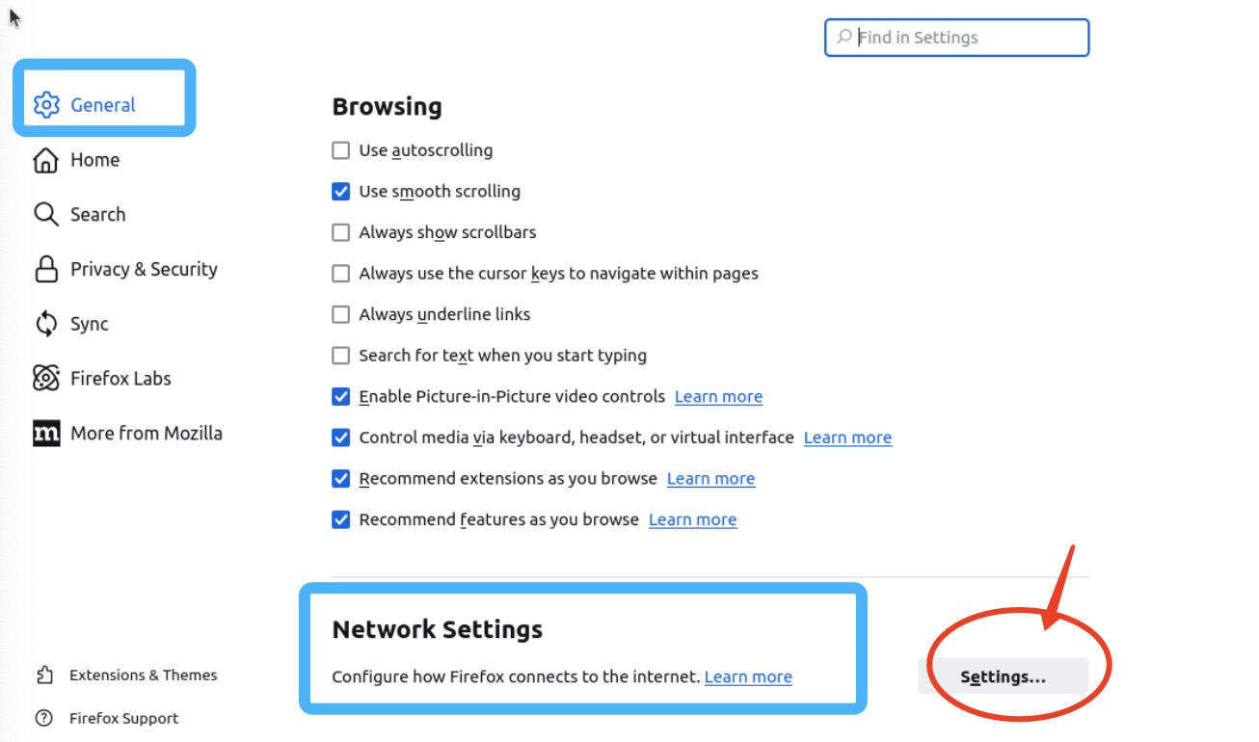Click the More from Mozilla icon
1259x742 pixels.
(46, 433)
